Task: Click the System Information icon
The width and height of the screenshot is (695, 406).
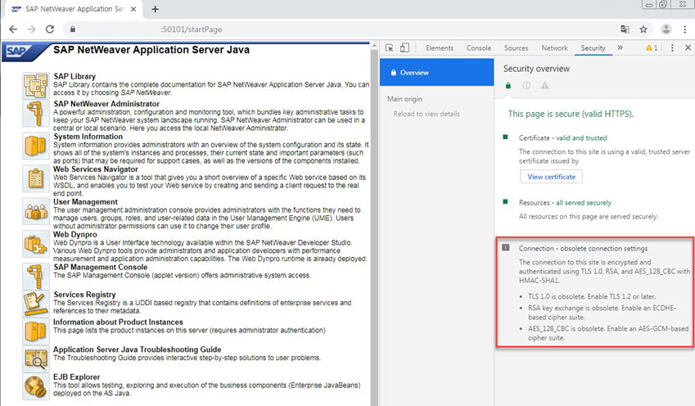Action: tap(35, 146)
